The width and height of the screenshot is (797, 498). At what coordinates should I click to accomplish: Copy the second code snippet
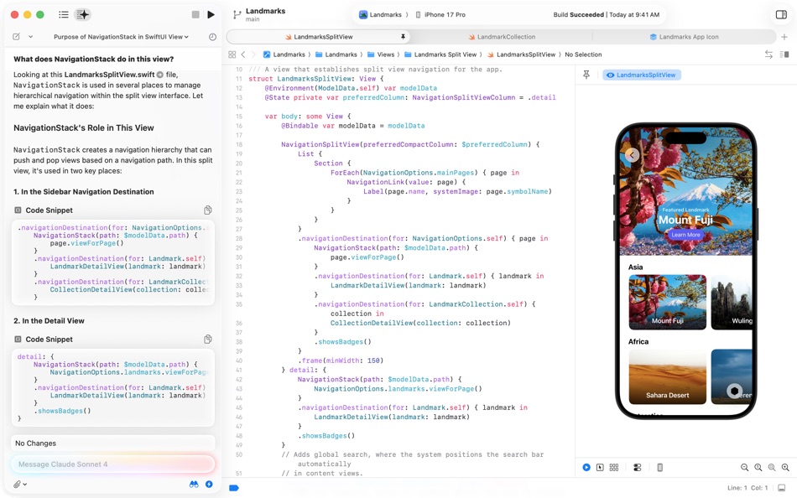coord(208,339)
